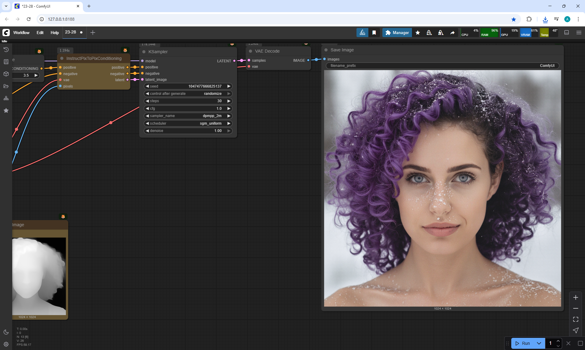This screenshot has width=585, height=350.
Task: Click the share arrow icon in toolbar
Action: coord(452,33)
